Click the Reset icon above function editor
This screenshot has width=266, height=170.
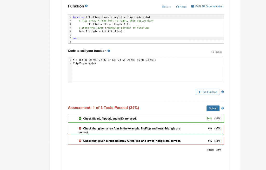click(178, 7)
